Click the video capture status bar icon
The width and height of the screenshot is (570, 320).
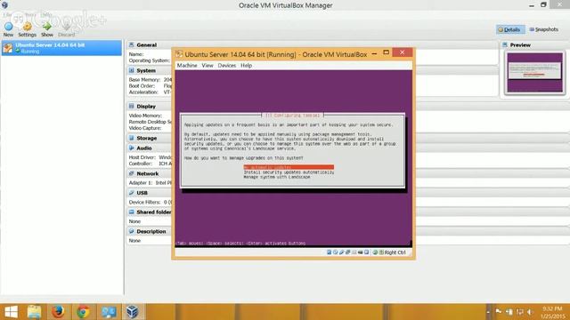coord(360,252)
